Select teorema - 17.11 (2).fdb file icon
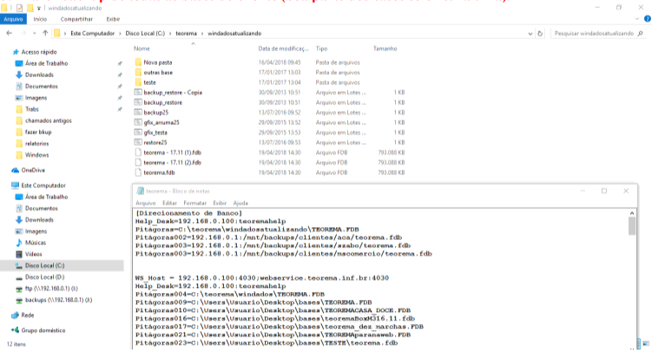The width and height of the screenshot is (652, 358). 138,162
